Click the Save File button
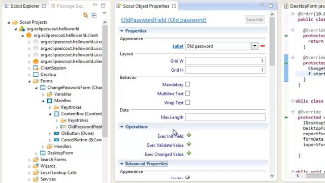Screen dimensions: 325x183 pyautogui.click(x=254, y=20)
